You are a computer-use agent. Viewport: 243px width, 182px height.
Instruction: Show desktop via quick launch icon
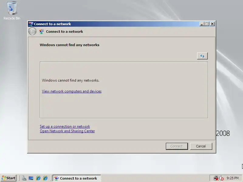tap(31, 178)
